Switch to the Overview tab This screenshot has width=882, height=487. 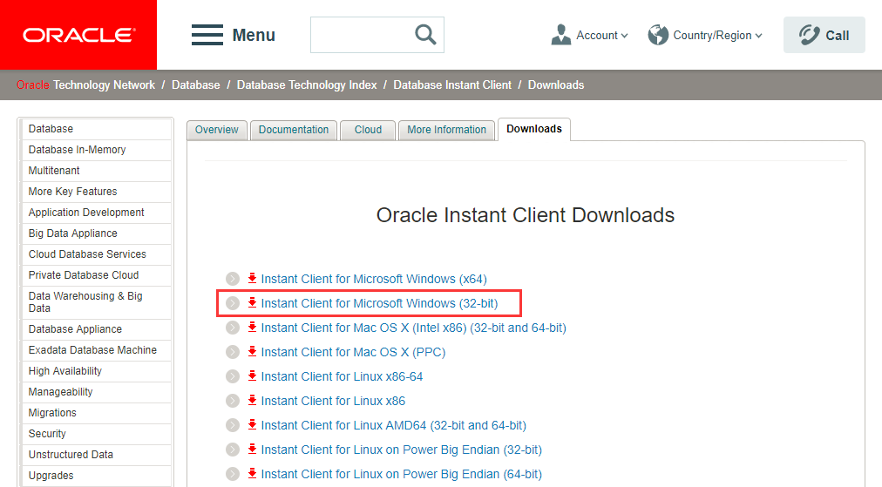coord(216,130)
